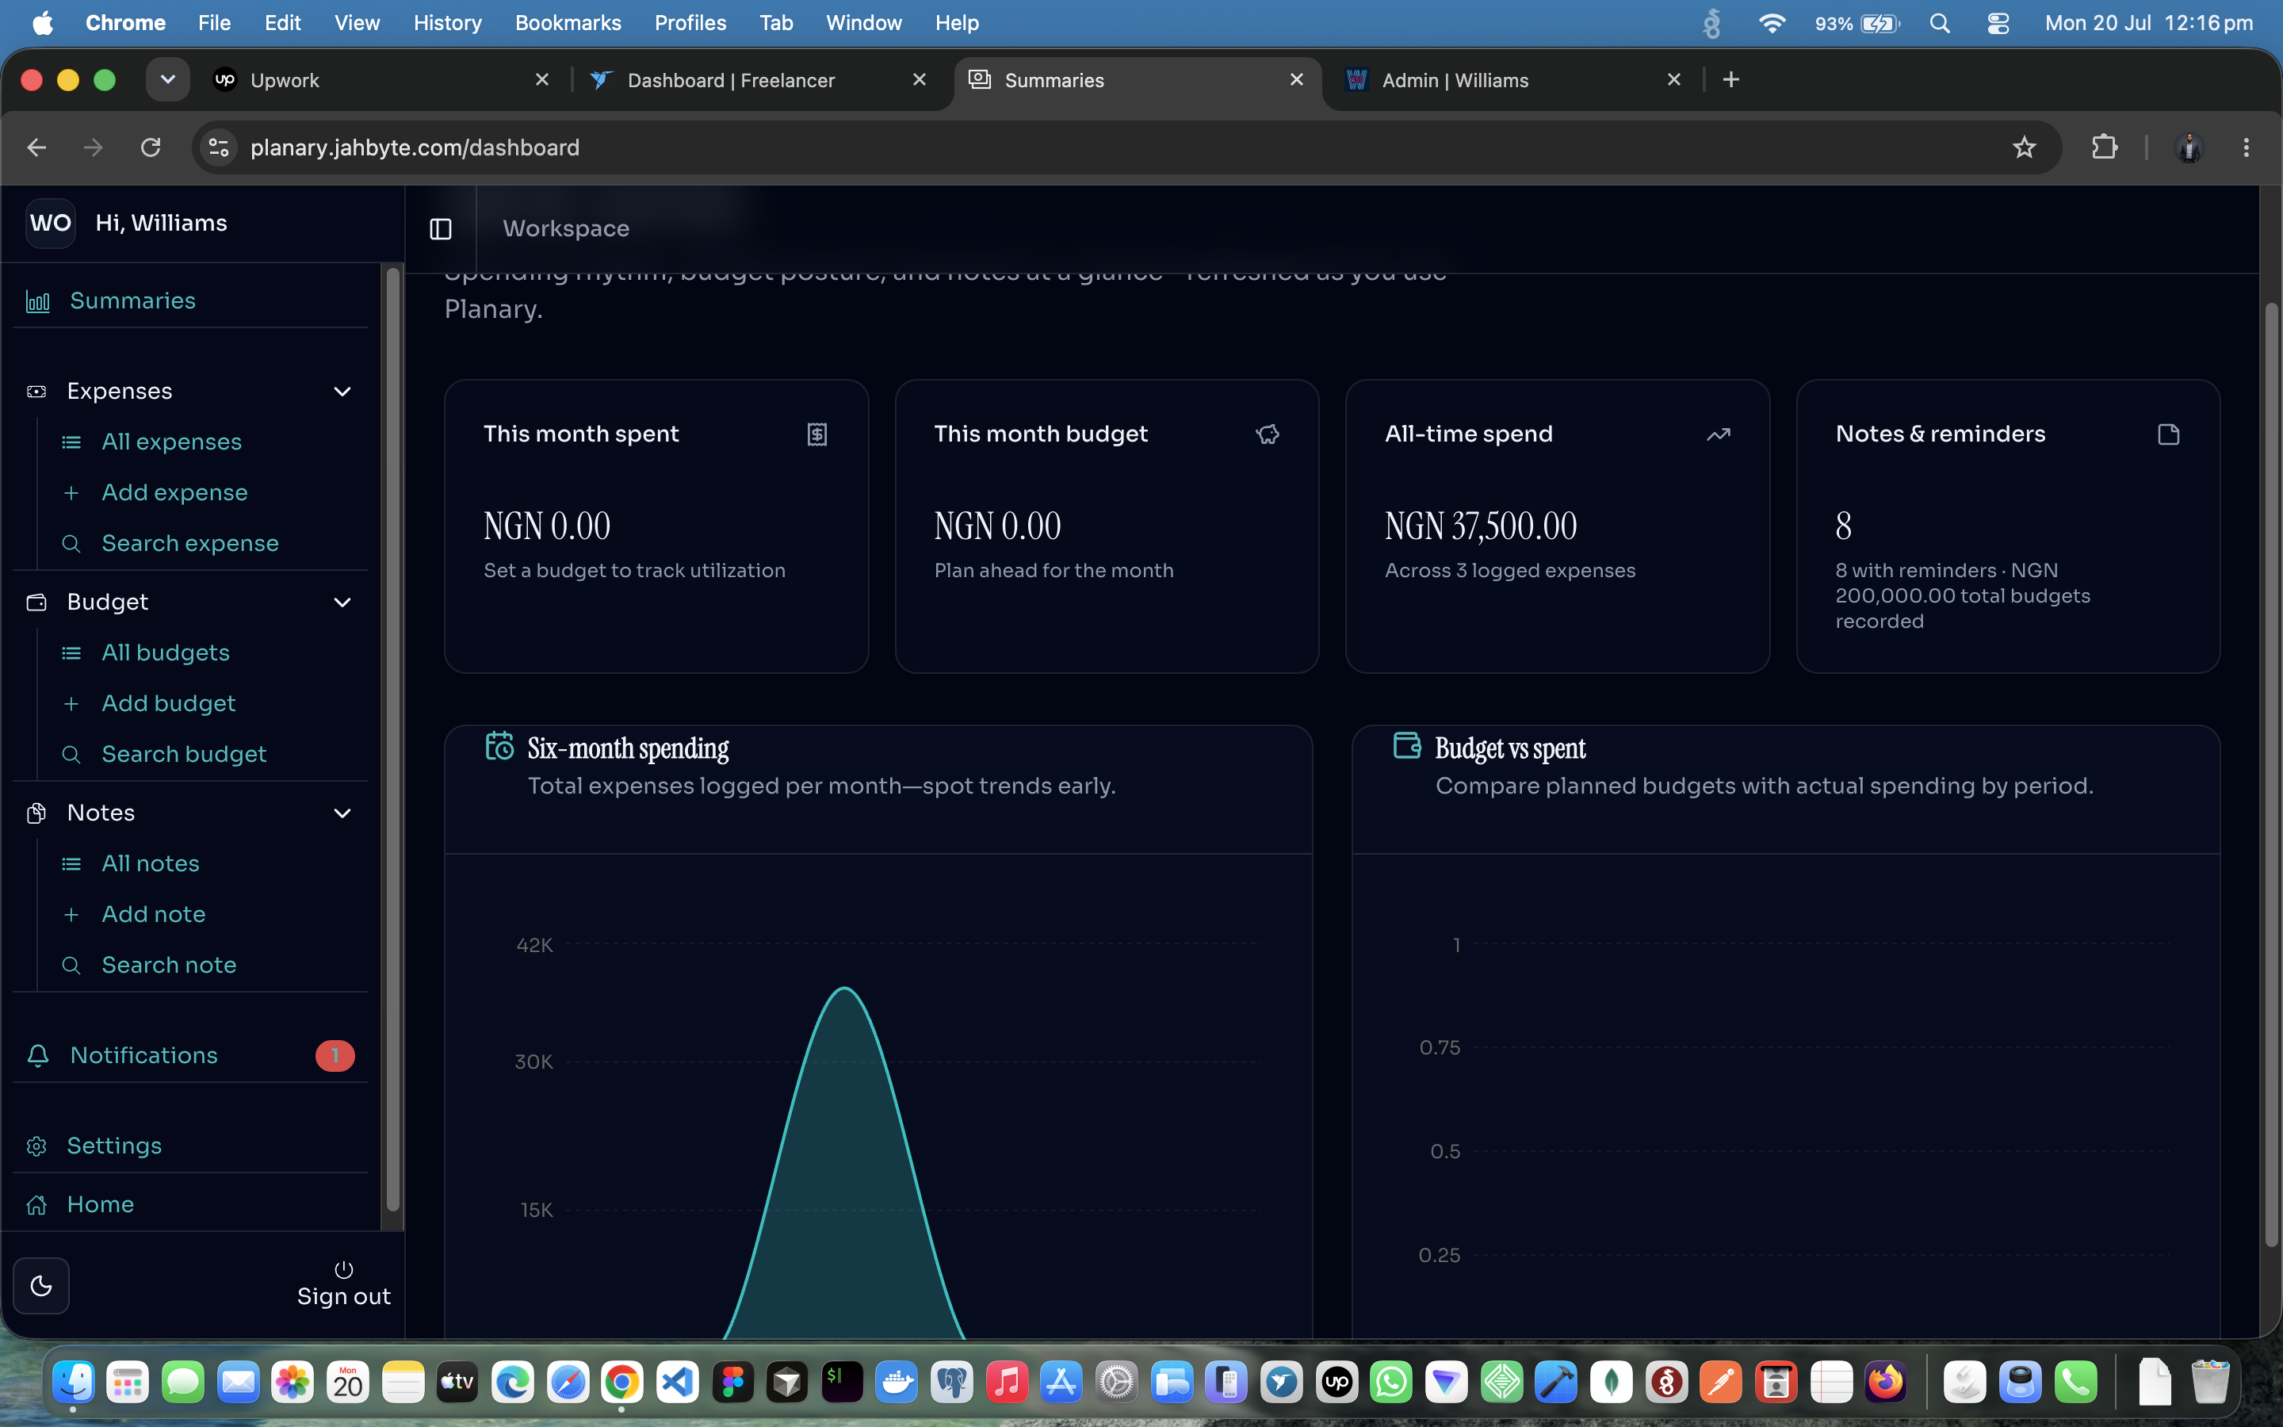Open the View menu
The height and width of the screenshot is (1427, 2283).
(357, 23)
